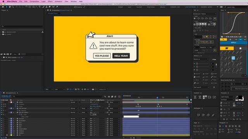Open viewer resolution Full dropdown

(60, 89)
